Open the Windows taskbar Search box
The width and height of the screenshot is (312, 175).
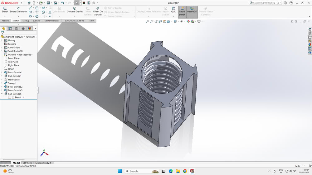(x=142, y=171)
